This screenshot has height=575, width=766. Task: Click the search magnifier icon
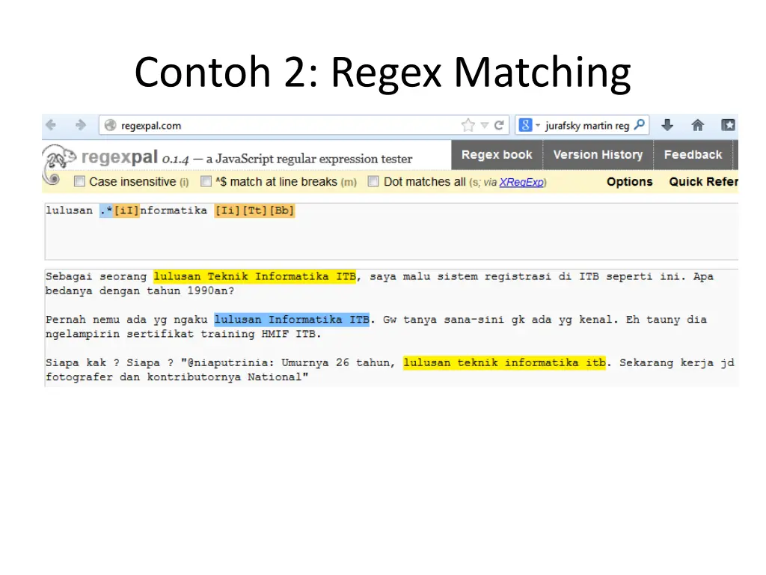(x=640, y=125)
